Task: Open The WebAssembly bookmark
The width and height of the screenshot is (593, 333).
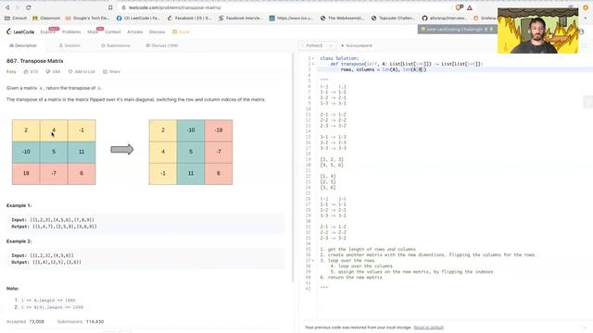Action: click(x=342, y=18)
